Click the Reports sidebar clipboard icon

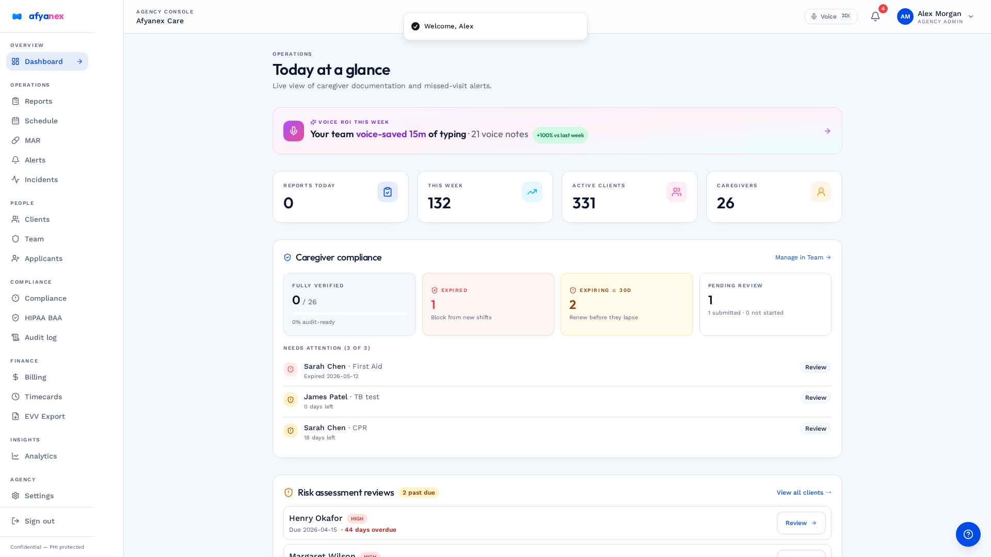click(x=15, y=101)
